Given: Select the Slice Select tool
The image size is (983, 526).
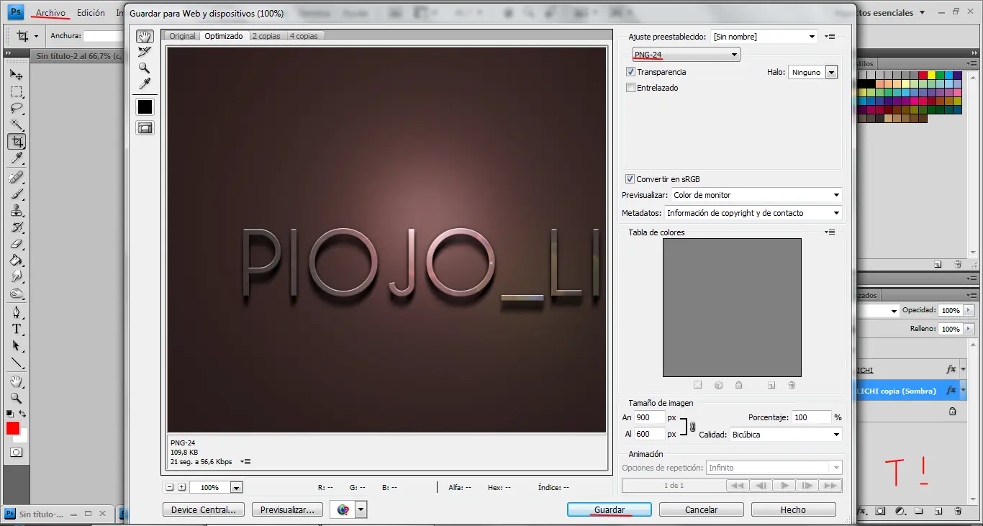Looking at the screenshot, I should pos(145,52).
